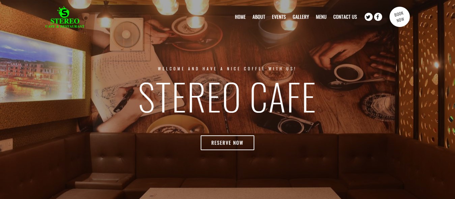Click the square wall fan vent
Screen dimensions: 455x199
tap(126, 34)
